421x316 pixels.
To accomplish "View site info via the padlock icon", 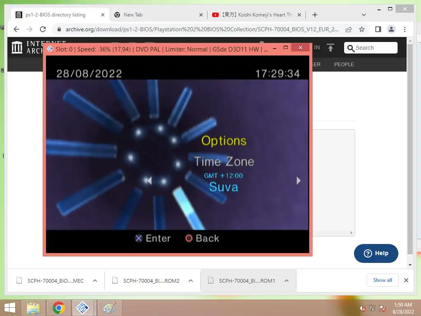I will pyautogui.click(x=59, y=29).
